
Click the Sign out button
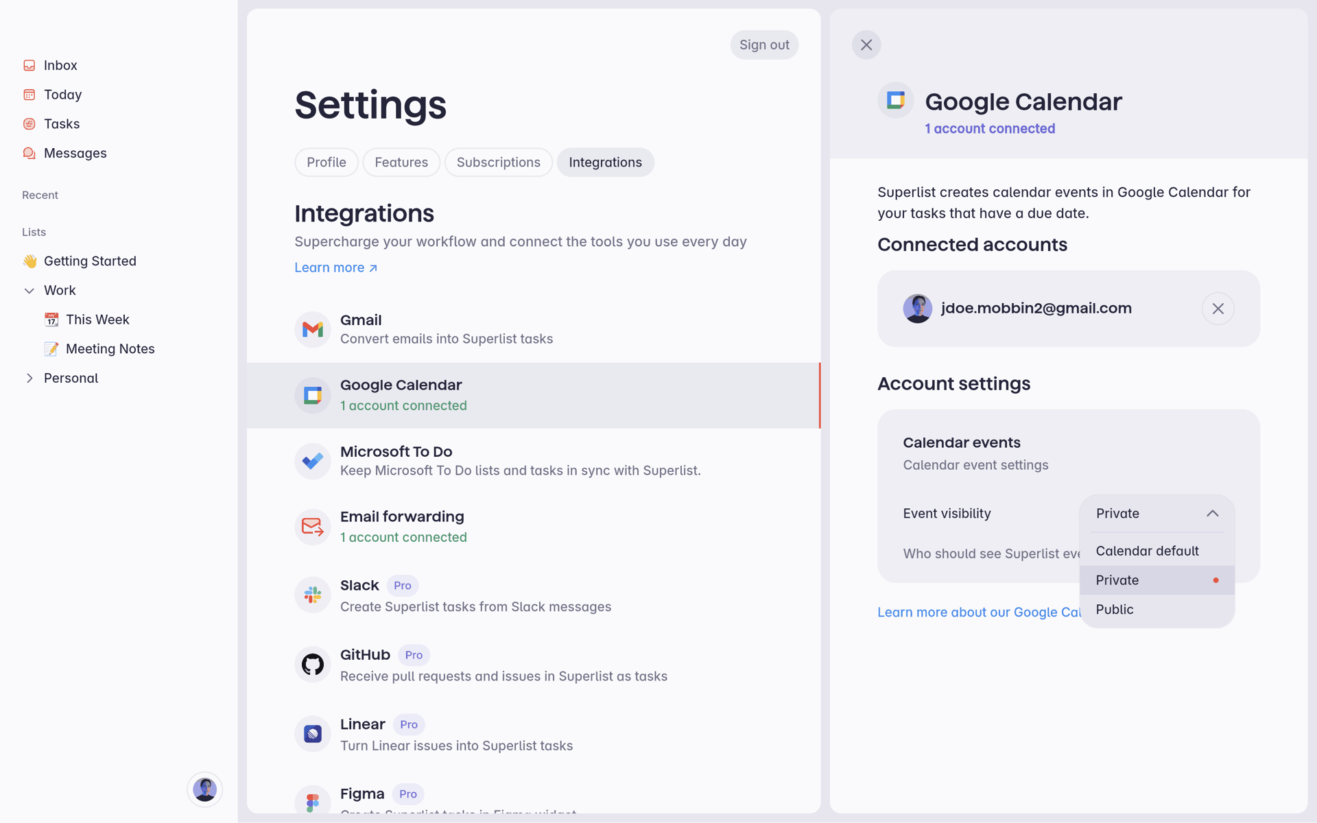coord(764,45)
